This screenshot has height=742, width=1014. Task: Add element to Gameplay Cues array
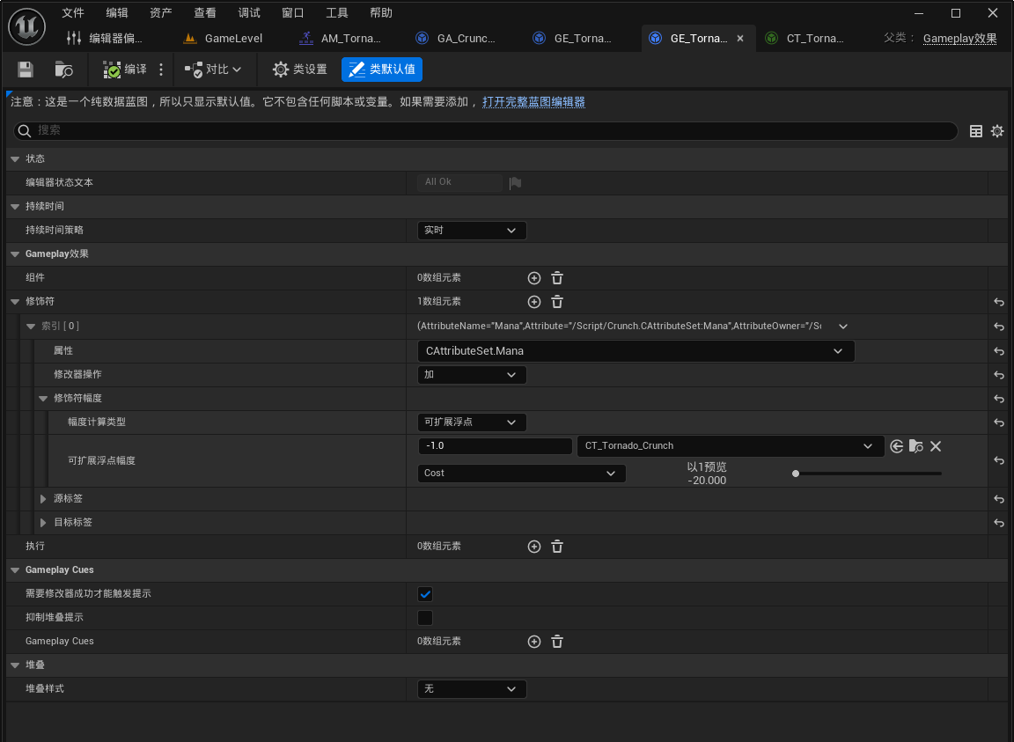(534, 642)
